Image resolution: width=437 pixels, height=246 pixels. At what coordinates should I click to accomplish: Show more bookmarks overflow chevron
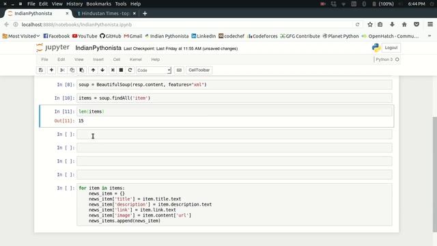point(429,36)
